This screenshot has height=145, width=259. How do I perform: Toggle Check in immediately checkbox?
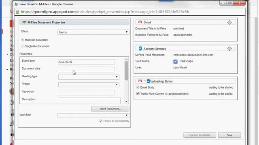click(x=101, y=121)
